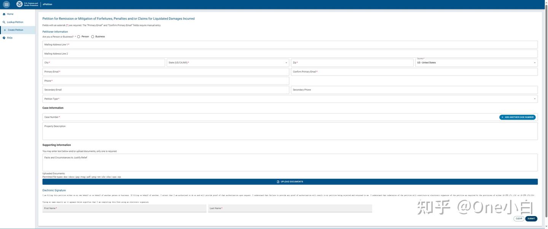Viewport: 548px width, 229px height.
Task: Click Add Another Case Number button
Action: pyautogui.click(x=517, y=117)
